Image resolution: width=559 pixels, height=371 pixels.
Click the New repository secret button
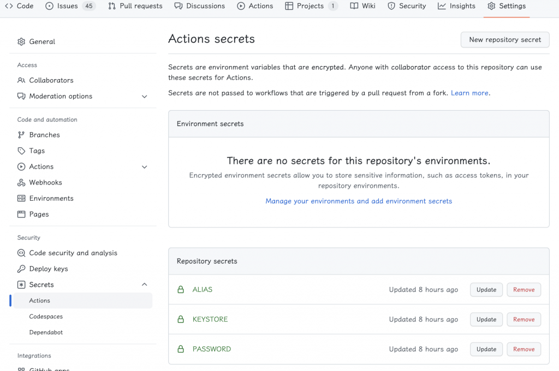pyautogui.click(x=505, y=40)
